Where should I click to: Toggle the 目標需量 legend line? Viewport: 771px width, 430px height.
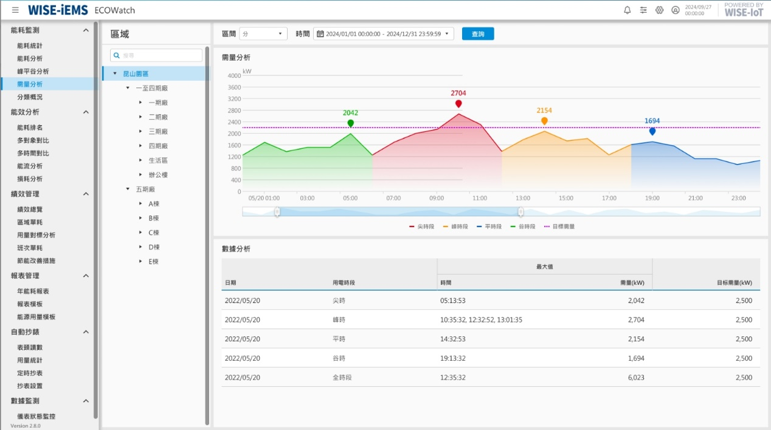tap(559, 227)
